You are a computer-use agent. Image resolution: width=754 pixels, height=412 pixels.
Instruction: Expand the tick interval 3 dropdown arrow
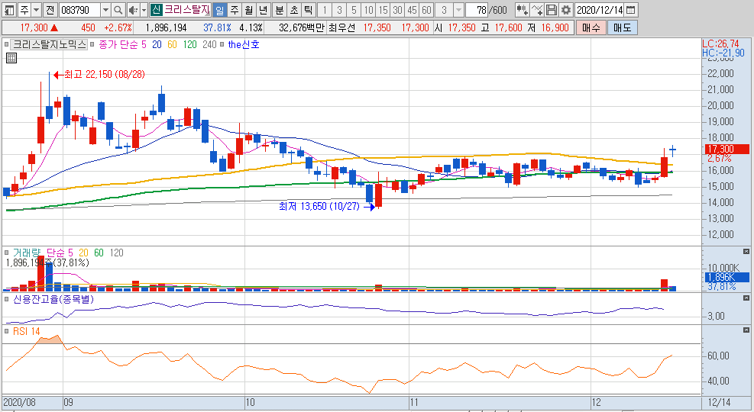(459, 10)
